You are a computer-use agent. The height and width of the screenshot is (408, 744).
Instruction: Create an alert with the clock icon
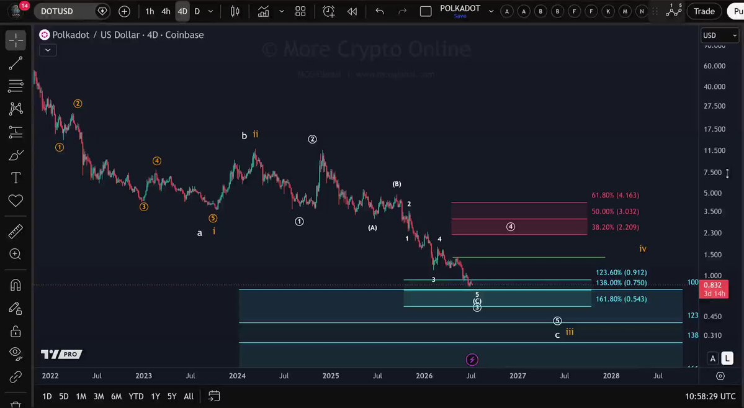pyautogui.click(x=328, y=11)
